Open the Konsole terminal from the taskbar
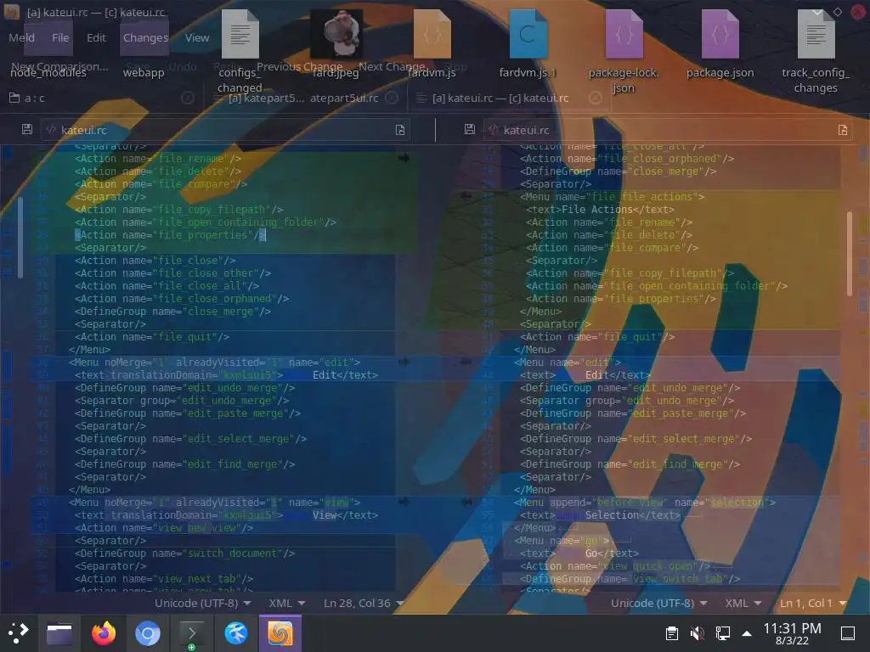The height and width of the screenshot is (652, 870). click(x=192, y=632)
